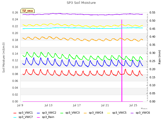Click the 0.26 left axis value
Viewport: 163px width, 122px height.
pyautogui.click(x=15, y=13)
